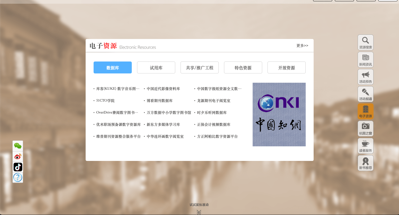Open 龙源期刊电子阅览室 link
The image size is (399, 215).
(214, 101)
